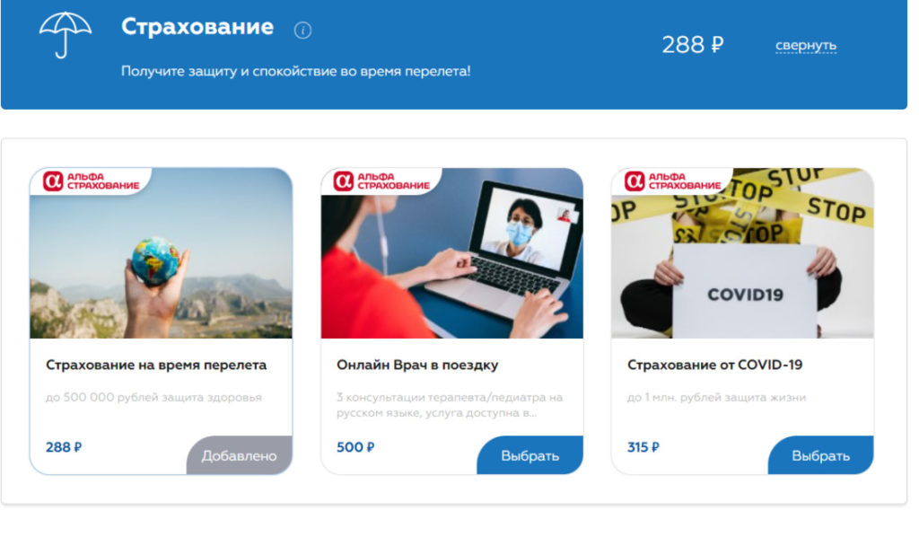The image size is (919, 546).
Task: Click the title Страхование от COVID-19
Action: [x=714, y=365]
